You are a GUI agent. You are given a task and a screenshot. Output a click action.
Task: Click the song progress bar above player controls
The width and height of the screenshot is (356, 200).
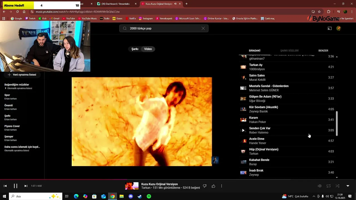tap(178, 179)
